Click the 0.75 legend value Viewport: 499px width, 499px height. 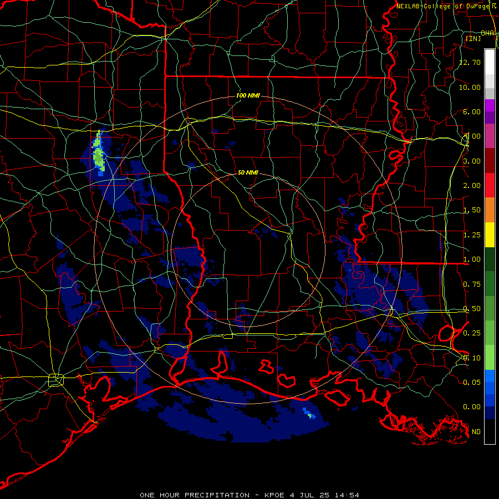[x=472, y=284]
